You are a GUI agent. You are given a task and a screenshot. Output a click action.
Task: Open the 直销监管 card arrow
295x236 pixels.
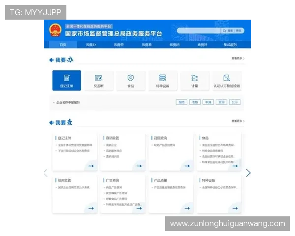(x=139, y=166)
